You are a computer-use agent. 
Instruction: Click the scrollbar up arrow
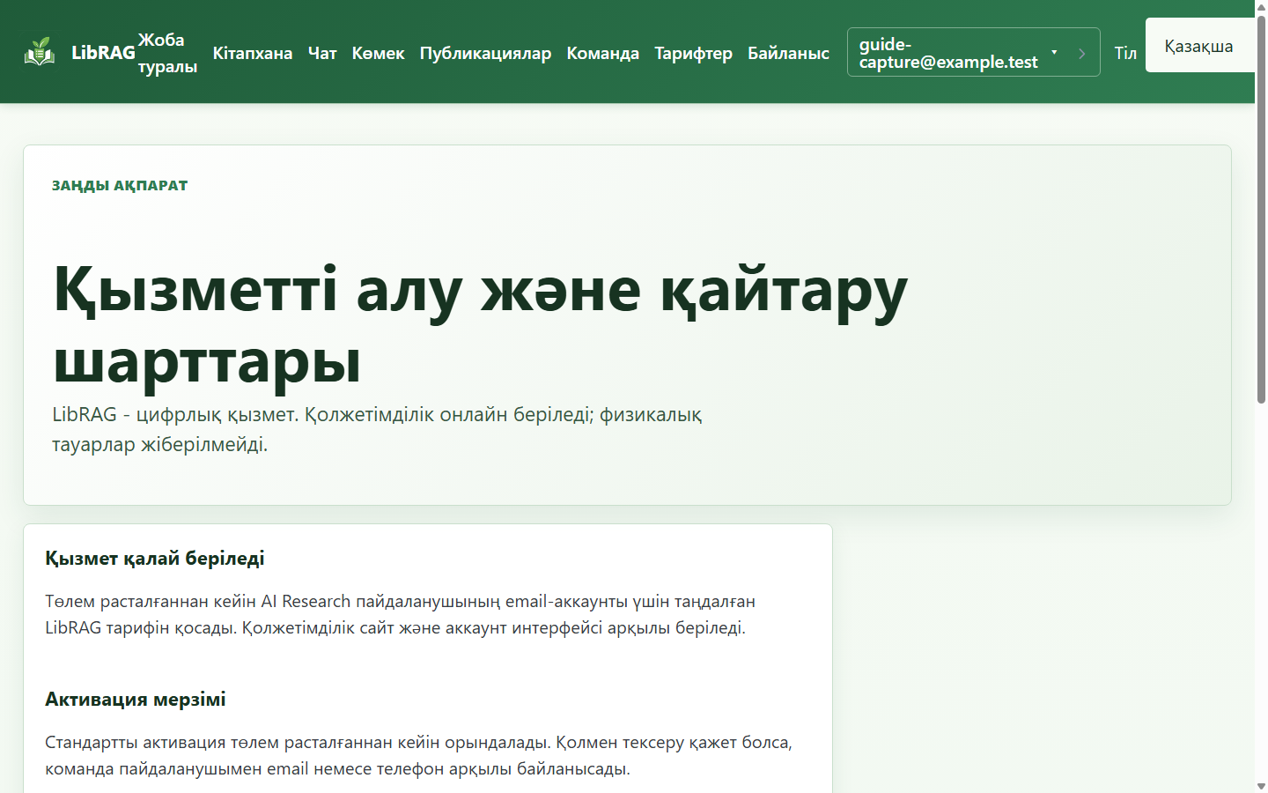[1261, 6]
